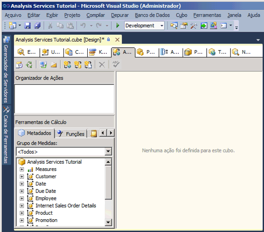
Task: Open the Ajuda menu
Action: [x=254, y=15]
